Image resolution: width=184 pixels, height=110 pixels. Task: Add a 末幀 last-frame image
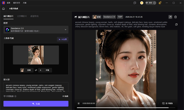click(x=45, y=70)
